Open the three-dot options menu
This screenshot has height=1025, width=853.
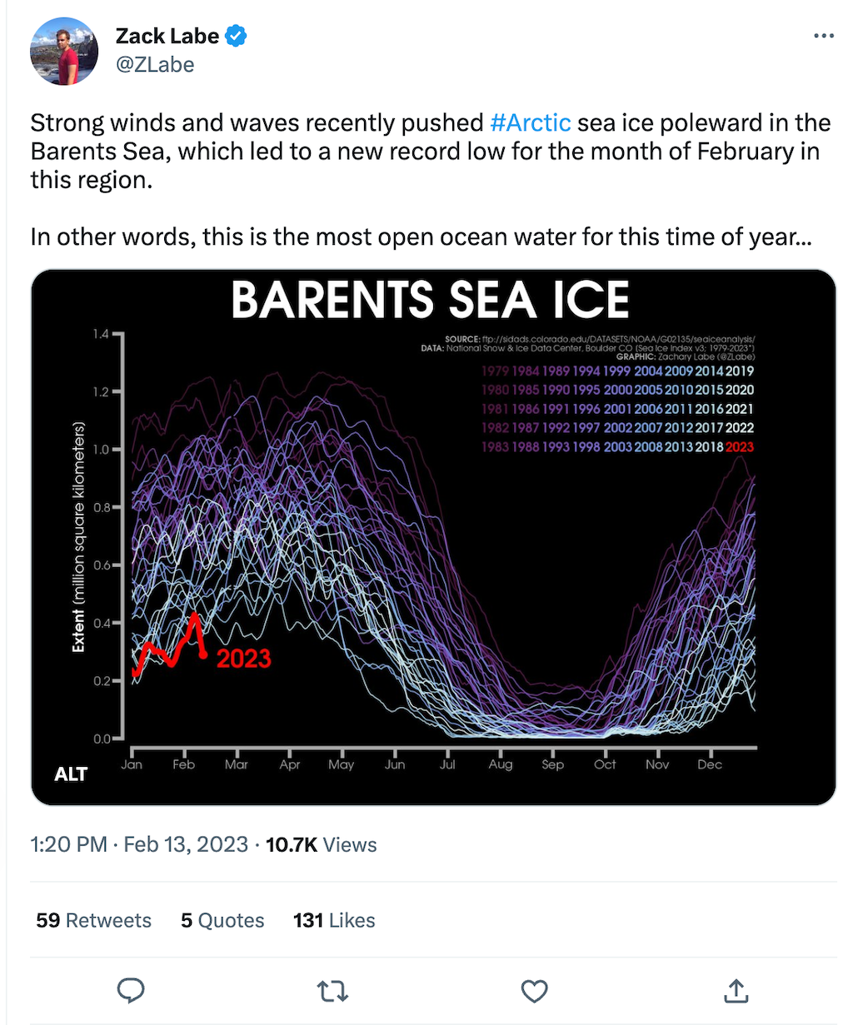coord(823,35)
